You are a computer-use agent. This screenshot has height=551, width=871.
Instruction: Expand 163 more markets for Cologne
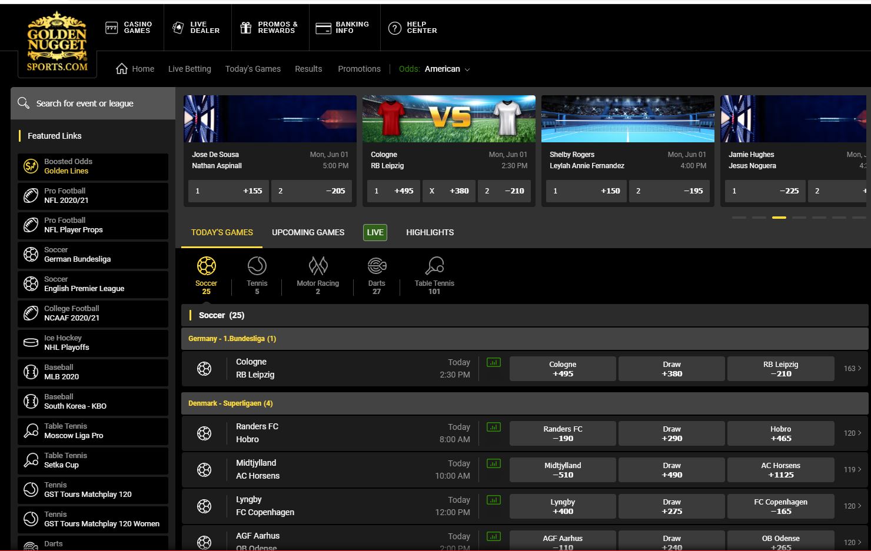point(852,369)
